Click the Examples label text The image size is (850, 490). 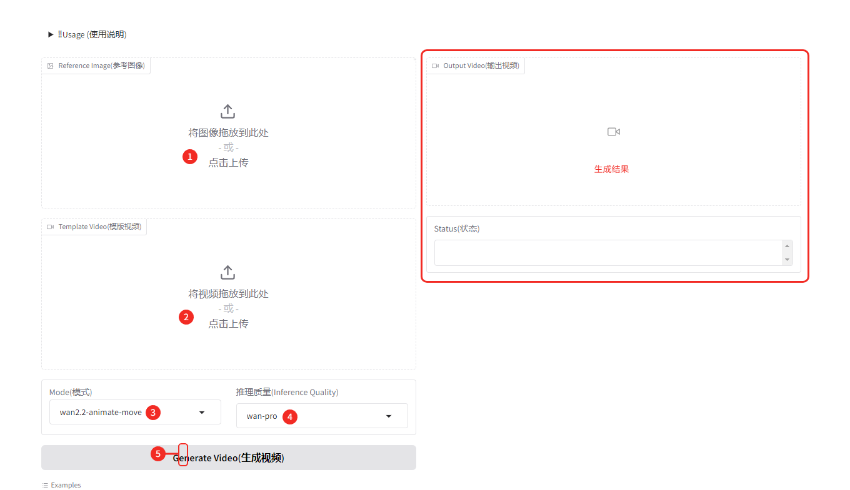click(66, 486)
